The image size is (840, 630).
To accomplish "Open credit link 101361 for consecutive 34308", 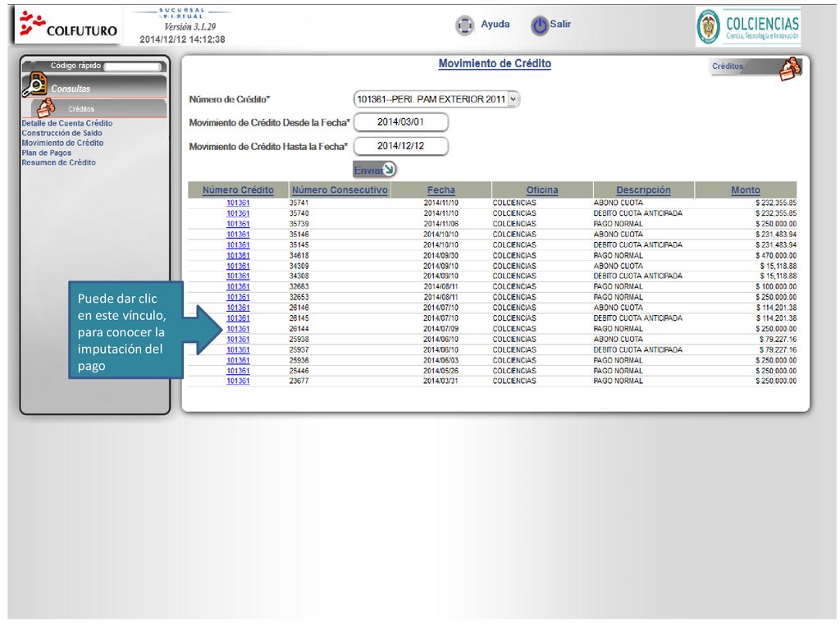I will pos(238,276).
